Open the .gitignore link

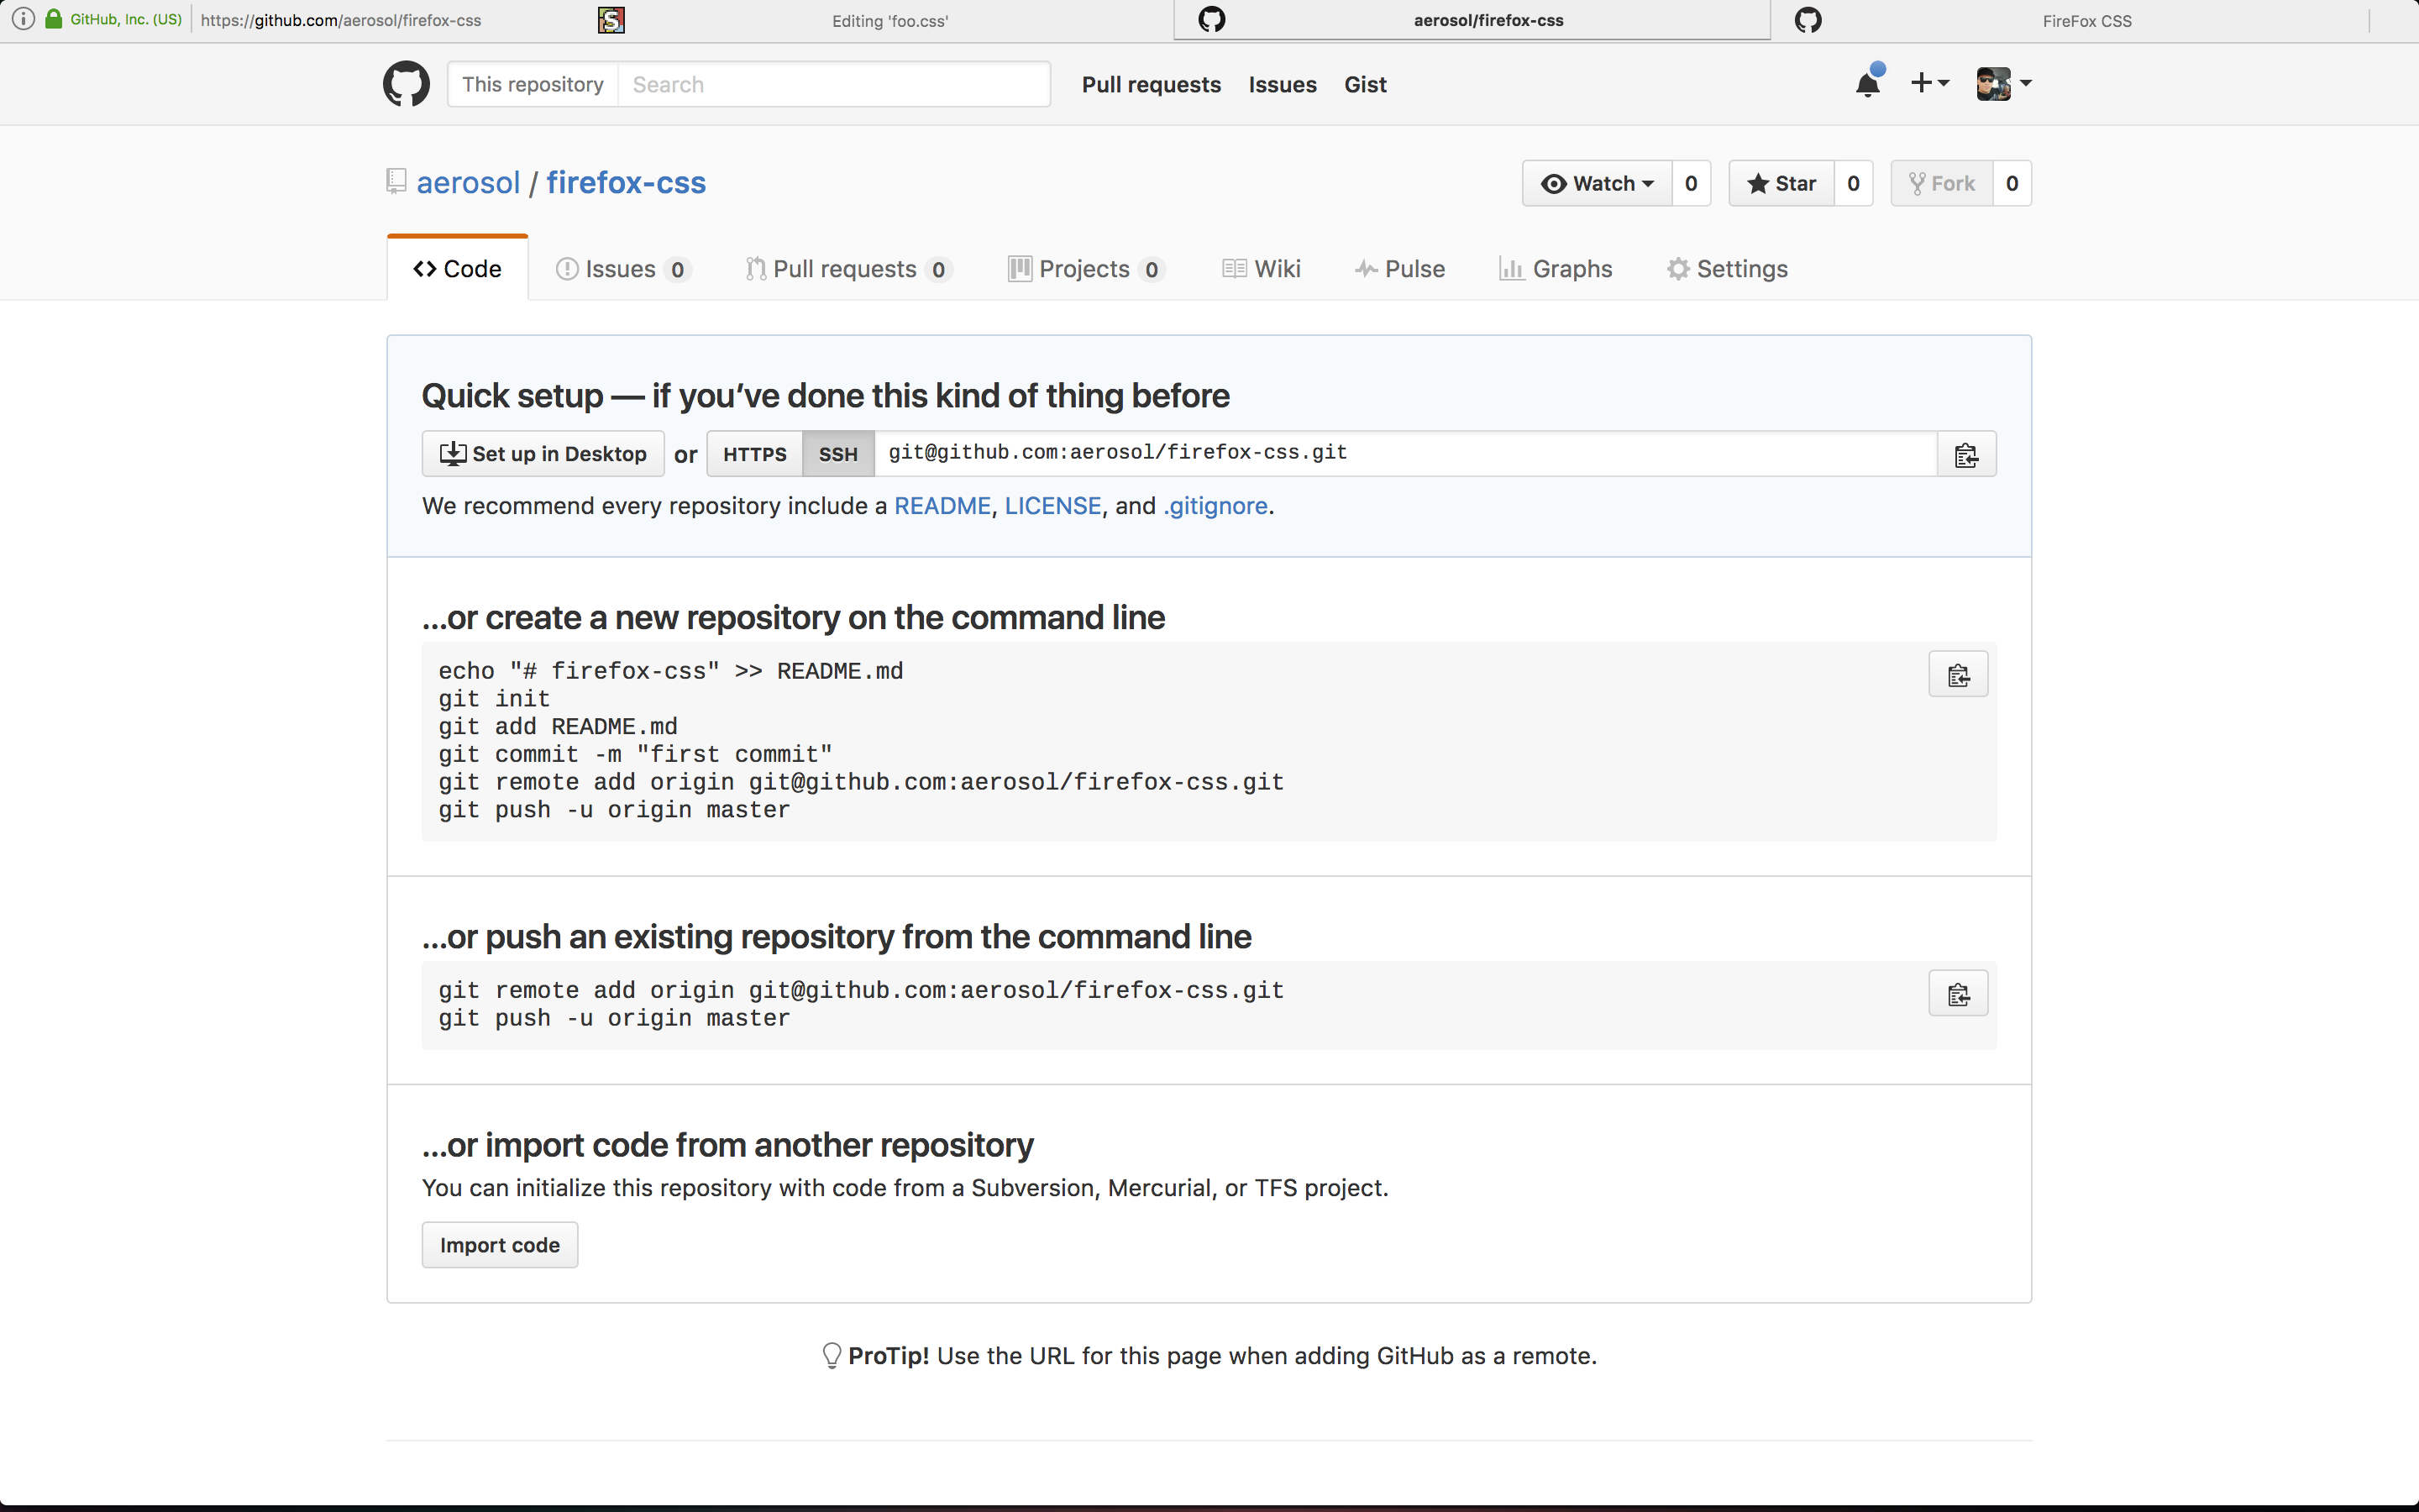[x=1215, y=506]
